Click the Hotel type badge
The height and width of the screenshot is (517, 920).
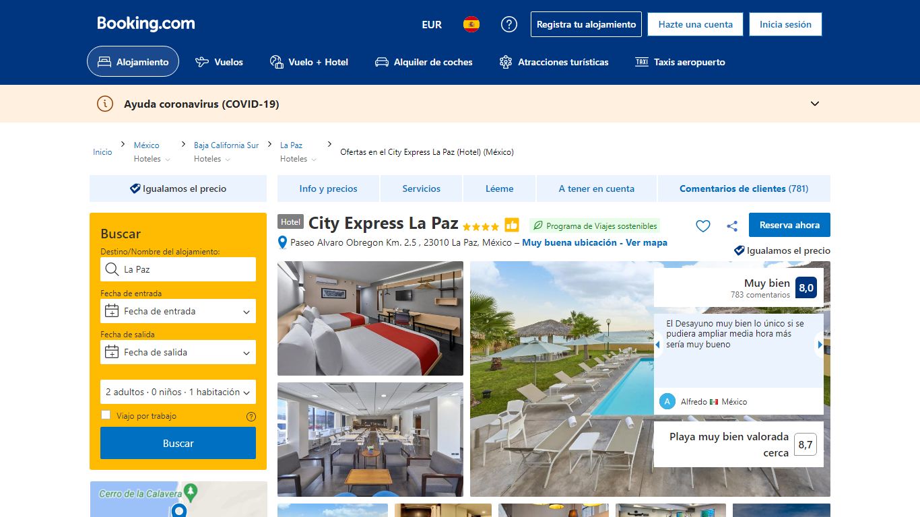tap(291, 222)
